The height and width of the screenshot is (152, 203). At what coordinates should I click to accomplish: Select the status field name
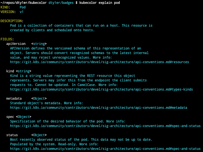pos(12,135)
